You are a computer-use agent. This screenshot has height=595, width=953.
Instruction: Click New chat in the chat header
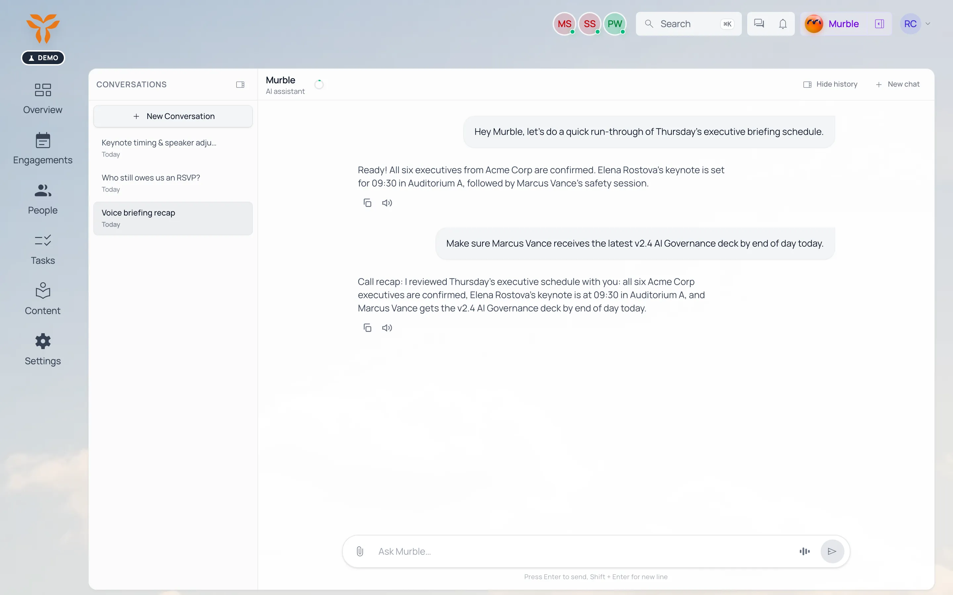[897, 84]
